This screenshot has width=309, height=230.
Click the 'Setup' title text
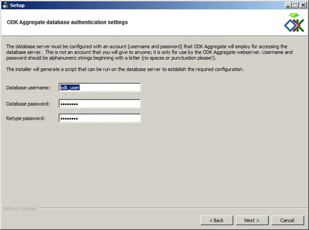point(17,5)
